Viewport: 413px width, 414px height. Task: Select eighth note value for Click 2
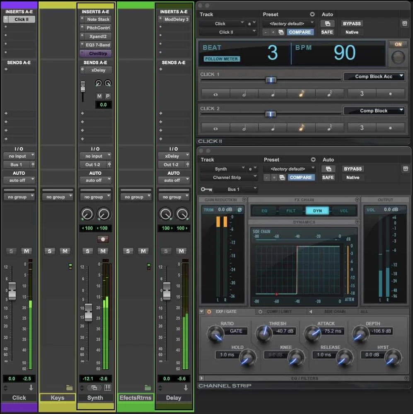tap(301, 128)
